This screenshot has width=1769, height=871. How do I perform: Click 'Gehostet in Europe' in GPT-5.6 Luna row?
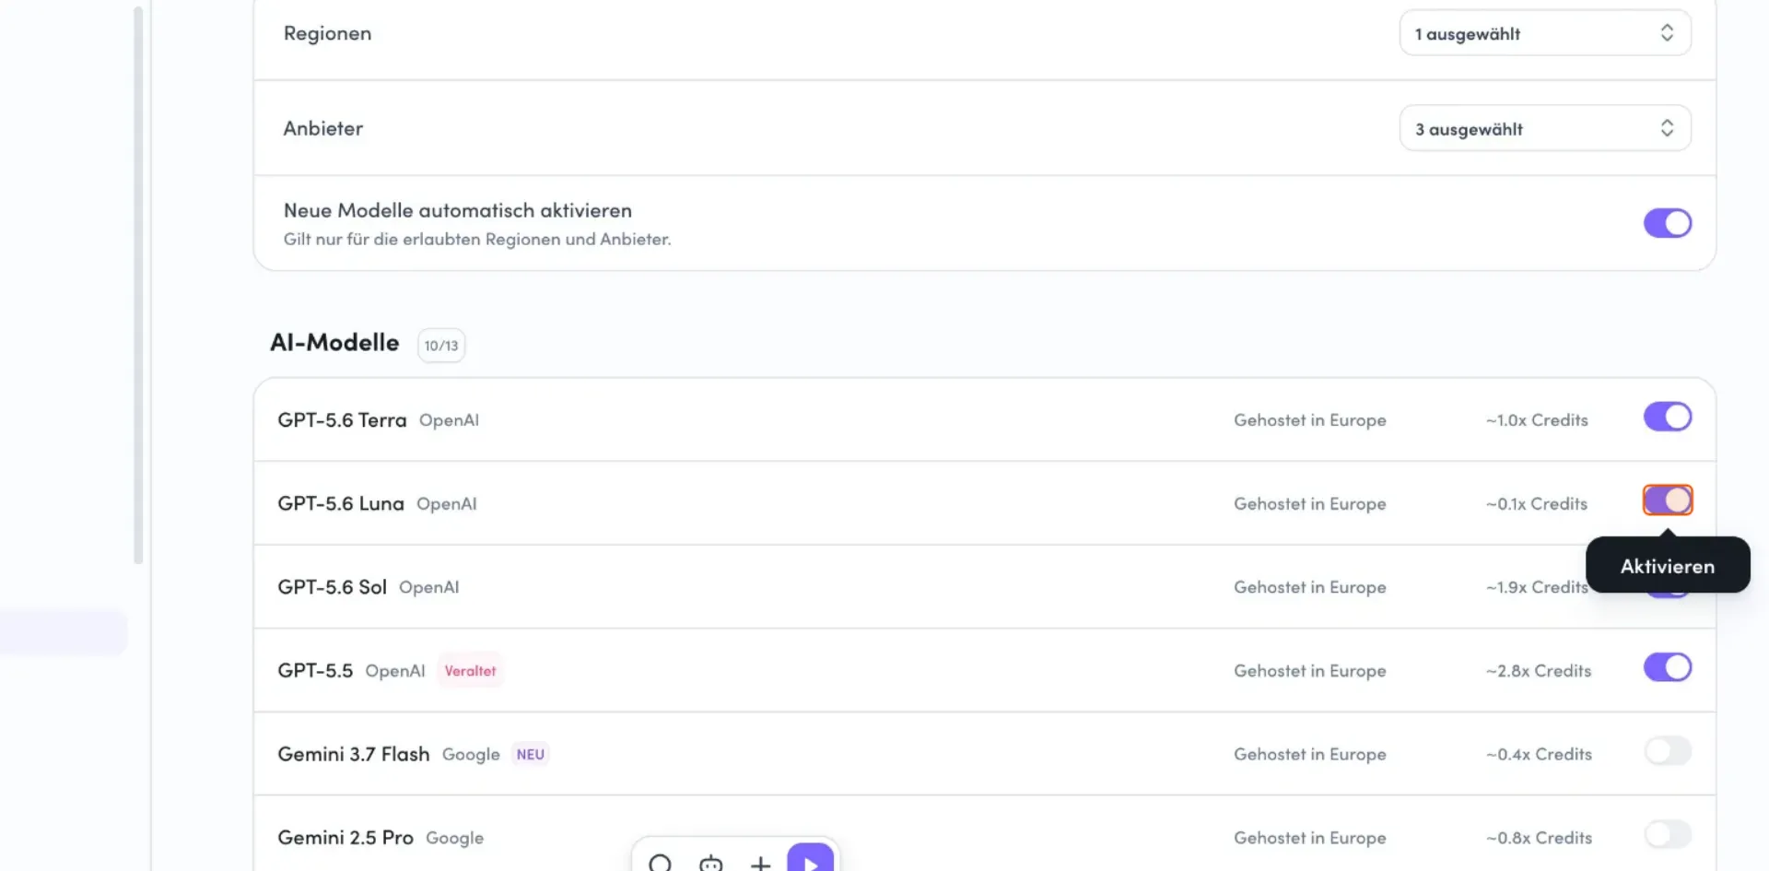coord(1310,504)
